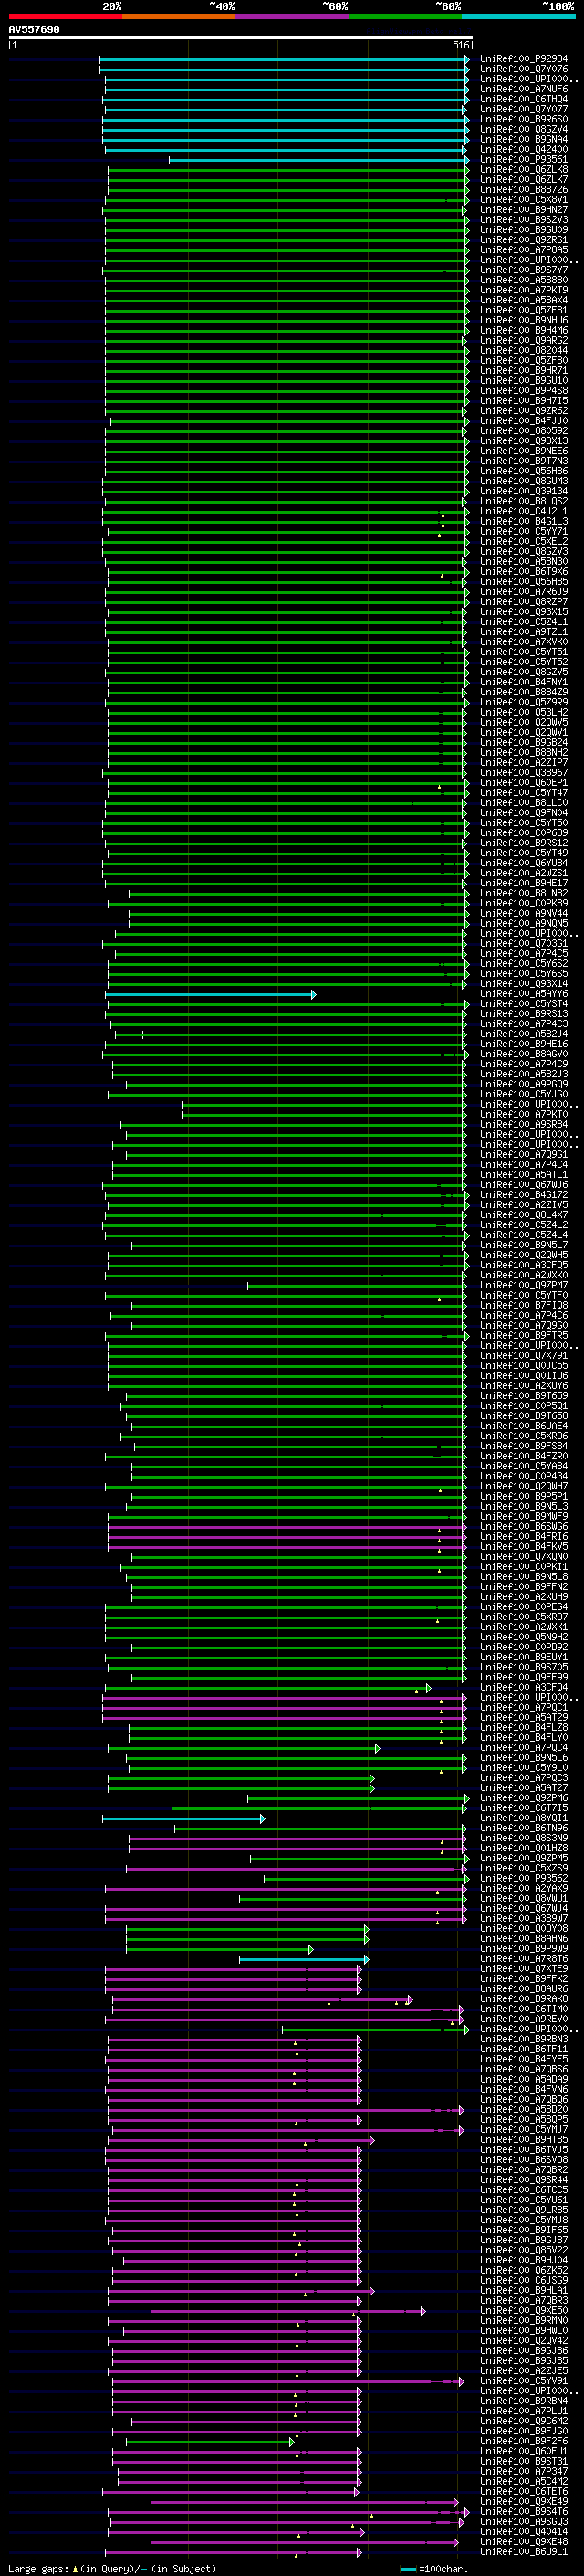Select label UniRef100_B6TVJ5
This screenshot has width=584, height=2576.
pos(524,2151)
